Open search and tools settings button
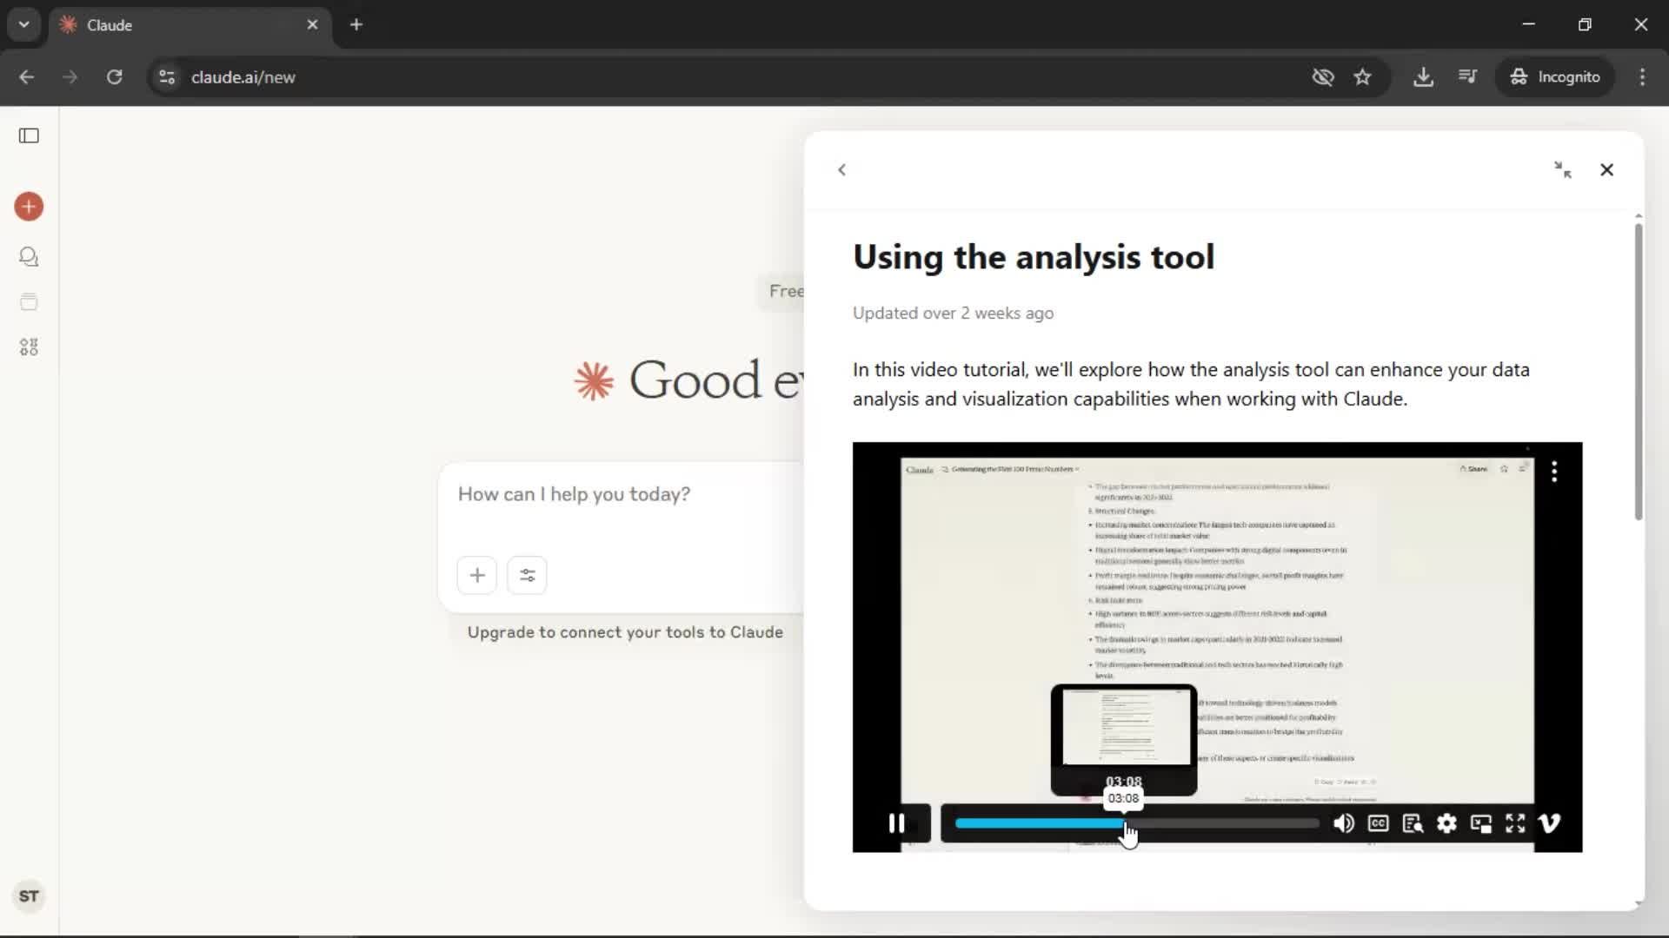 pyautogui.click(x=527, y=575)
